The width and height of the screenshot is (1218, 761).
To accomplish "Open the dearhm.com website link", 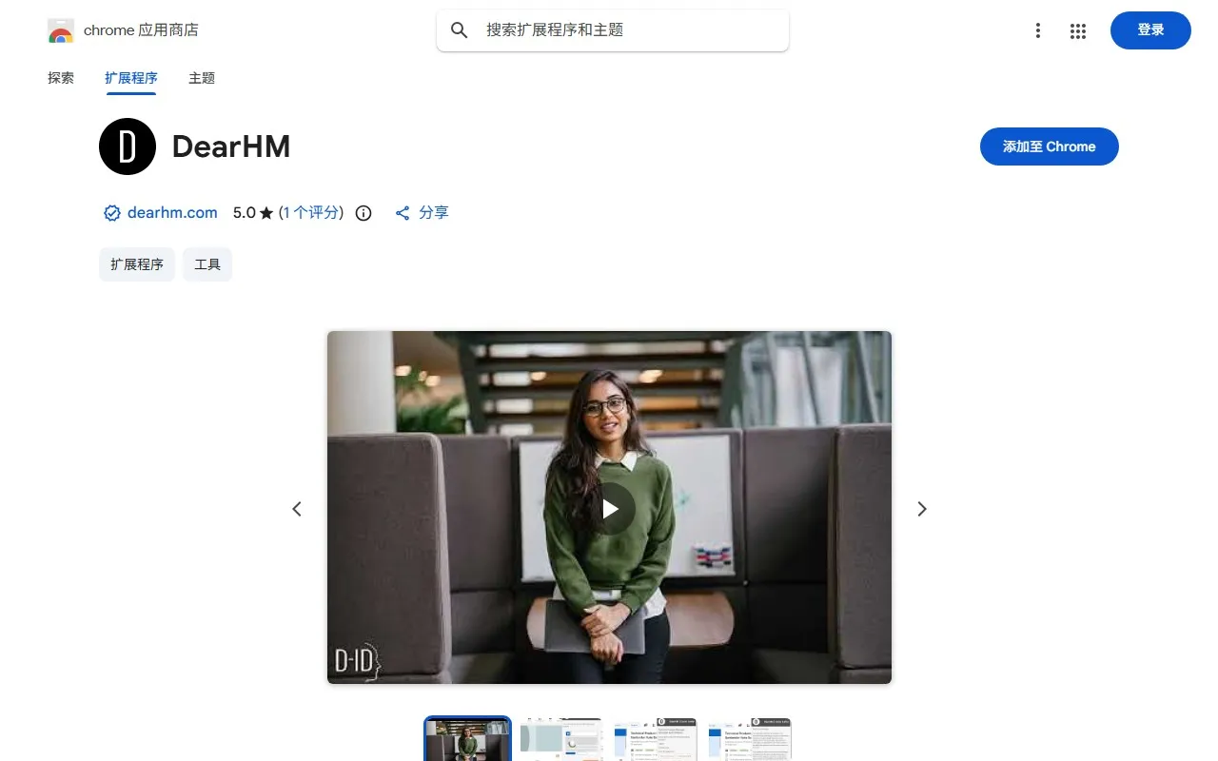I will [171, 213].
